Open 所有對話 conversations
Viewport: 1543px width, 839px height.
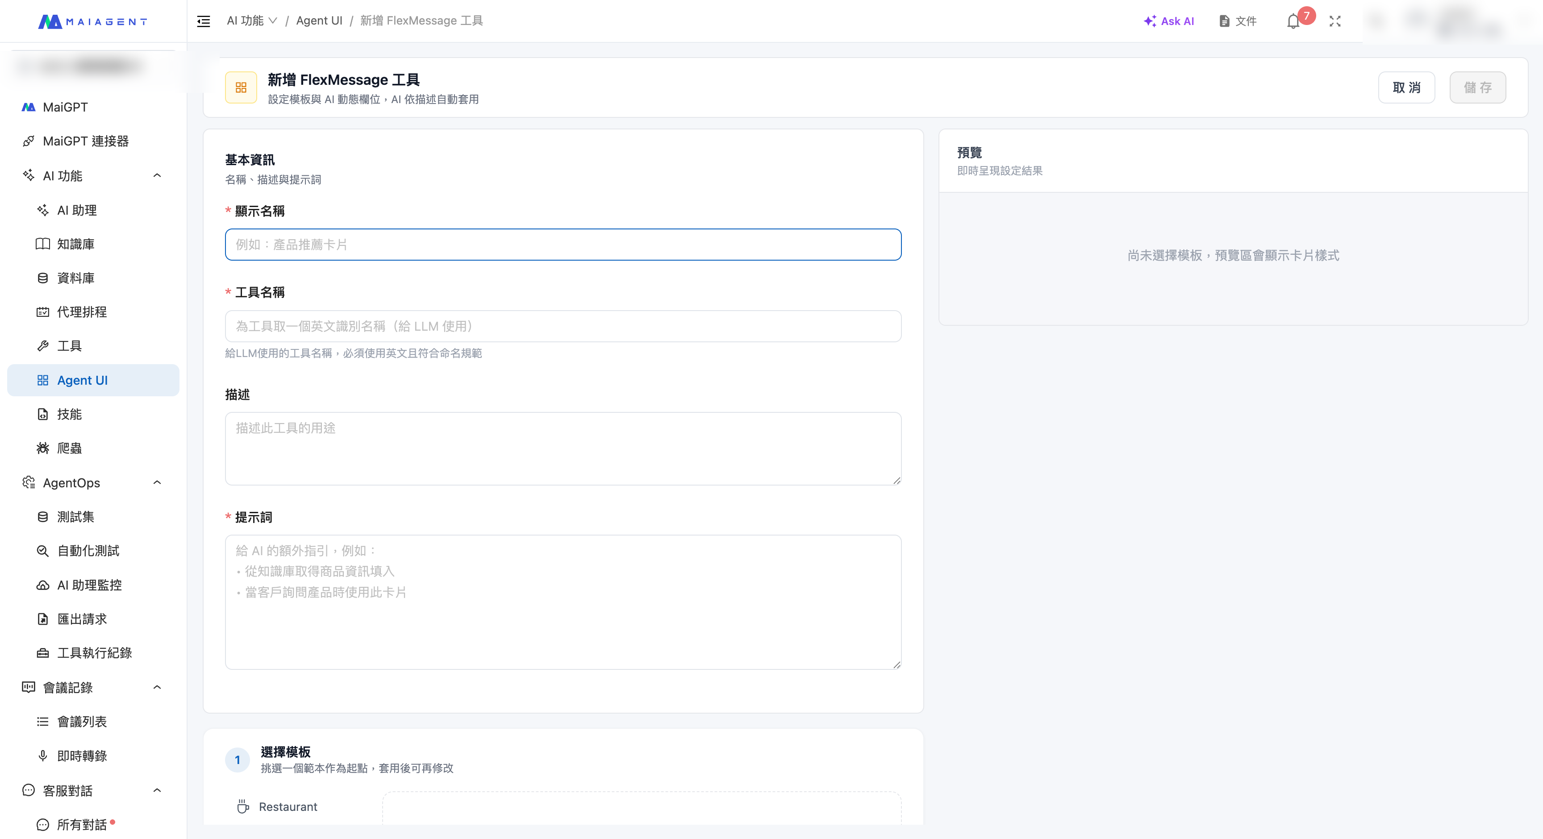click(x=93, y=825)
